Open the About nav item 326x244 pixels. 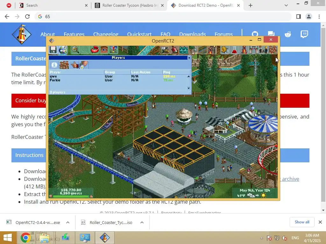pos(48,34)
